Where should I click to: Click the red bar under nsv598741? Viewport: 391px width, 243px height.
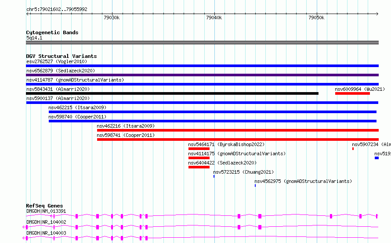[238, 139]
